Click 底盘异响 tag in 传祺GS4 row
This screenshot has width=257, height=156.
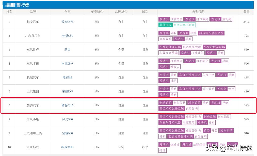tap(166, 39)
